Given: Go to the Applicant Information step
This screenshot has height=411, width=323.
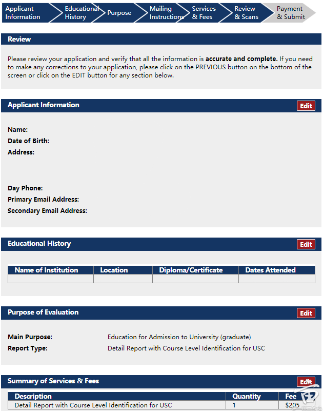Looking at the screenshot, I should 23,13.
